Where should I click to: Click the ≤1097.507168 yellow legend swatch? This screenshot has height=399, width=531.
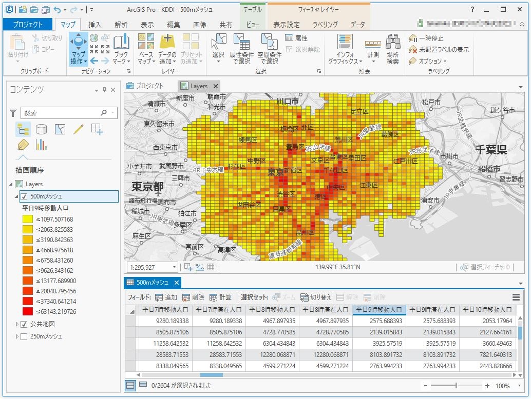tap(28, 219)
